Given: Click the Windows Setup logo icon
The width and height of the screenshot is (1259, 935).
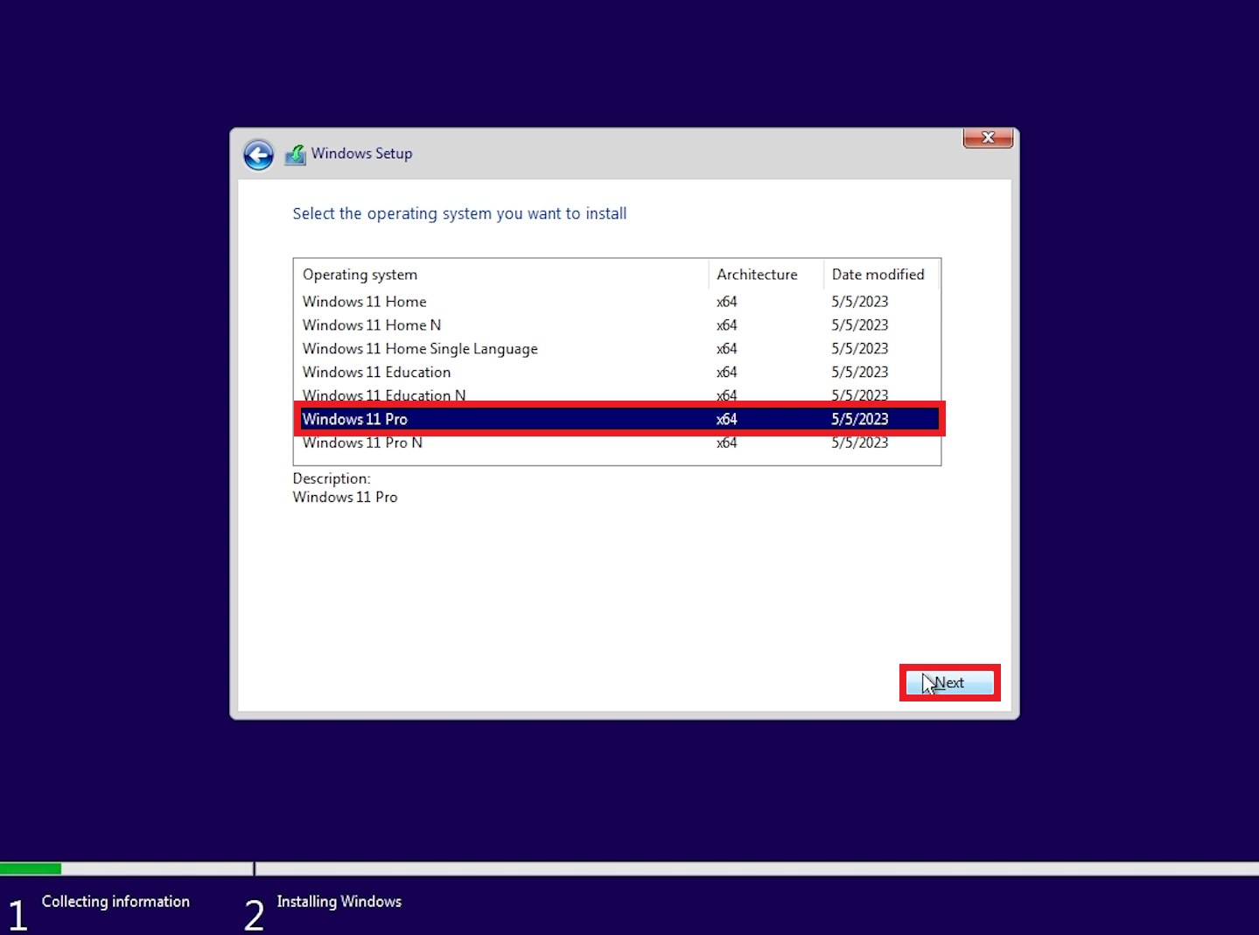Looking at the screenshot, I should coord(295,153).
